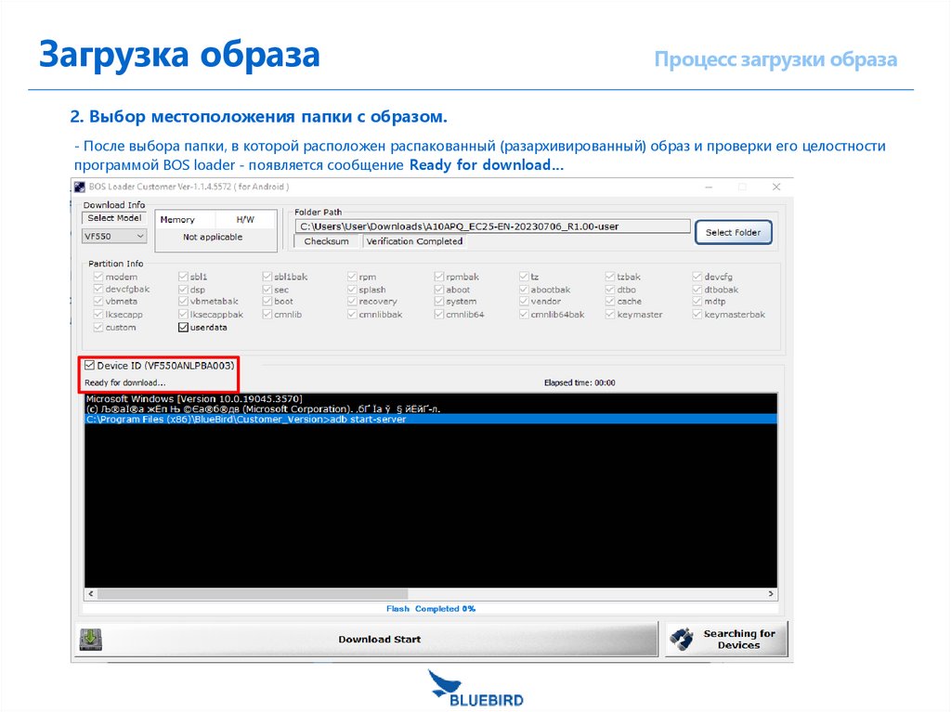Click the Bluebird logo at the bottom
Screen dimensions: 951x712
[x=476, y=689]
